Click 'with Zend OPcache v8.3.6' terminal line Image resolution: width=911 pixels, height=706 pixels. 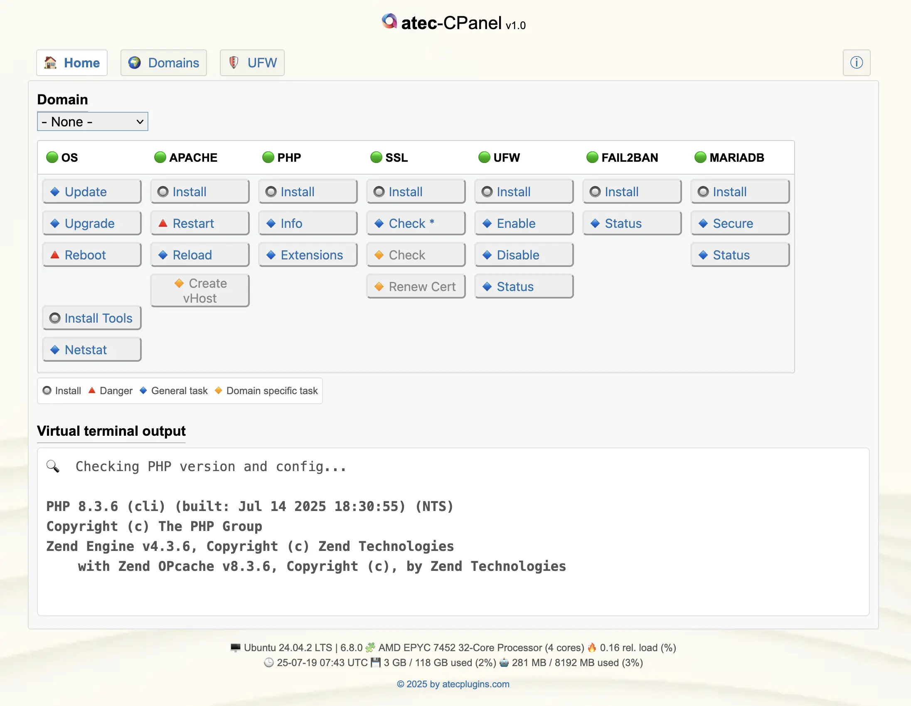(322, 567)
